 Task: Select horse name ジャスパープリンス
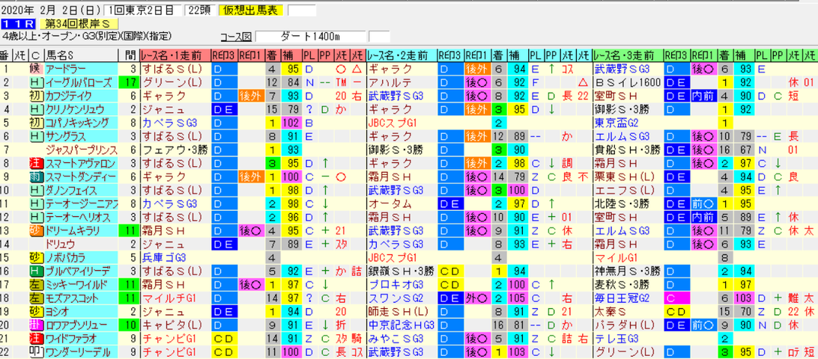83,150
